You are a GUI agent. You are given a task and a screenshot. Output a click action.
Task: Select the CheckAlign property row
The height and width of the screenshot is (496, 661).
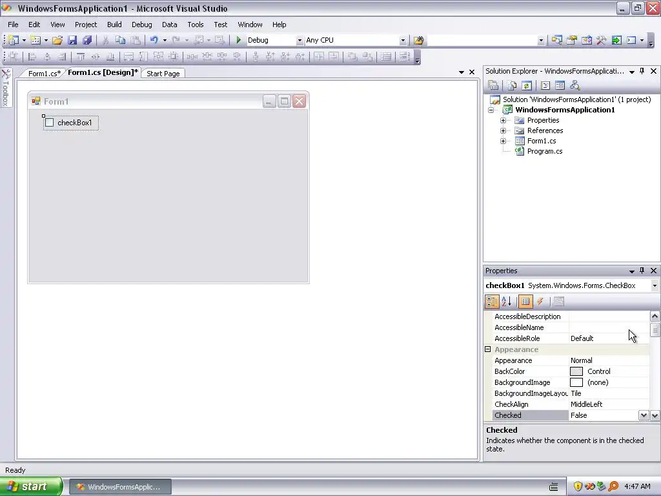pyautogui.click(x=571, y=404)
